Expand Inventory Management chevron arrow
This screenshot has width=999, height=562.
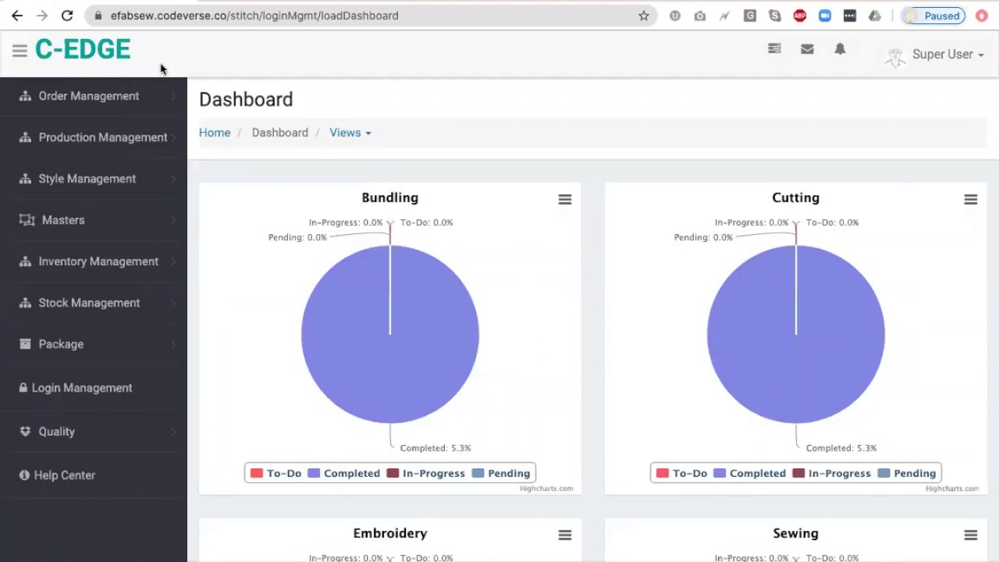point(173,261)
